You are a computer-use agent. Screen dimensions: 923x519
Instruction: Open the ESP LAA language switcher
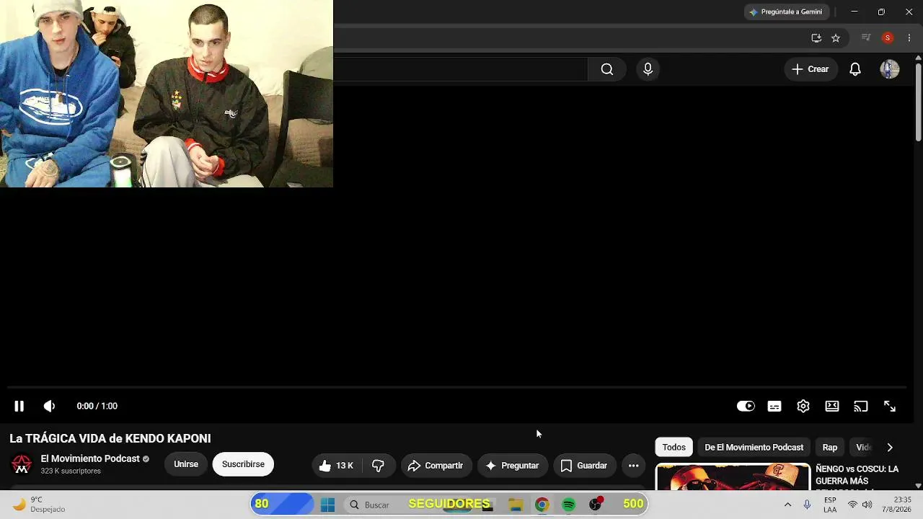click(830, 505)
